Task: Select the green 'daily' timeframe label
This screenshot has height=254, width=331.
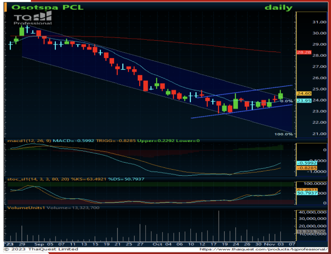Action: (x=278, y=8)
